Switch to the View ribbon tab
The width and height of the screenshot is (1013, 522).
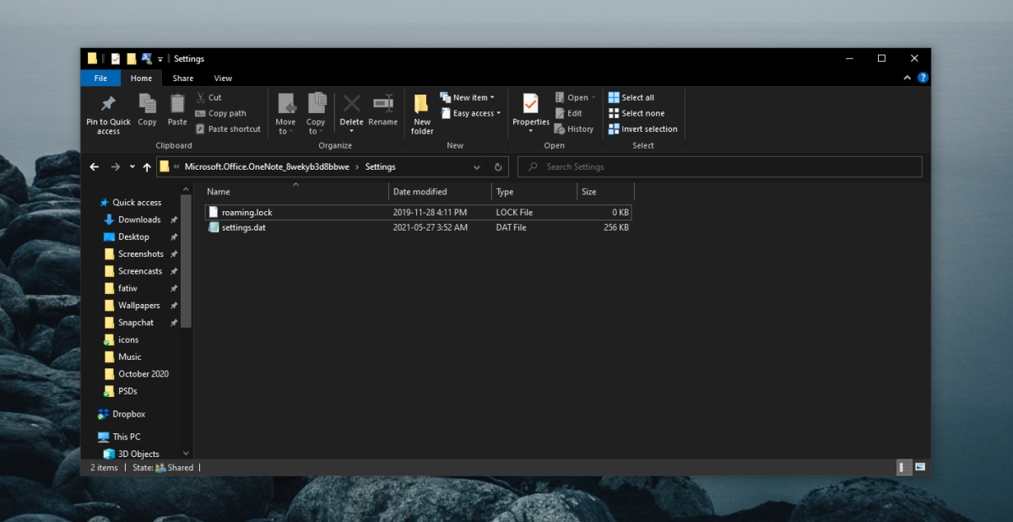click(x=223, y=78)
